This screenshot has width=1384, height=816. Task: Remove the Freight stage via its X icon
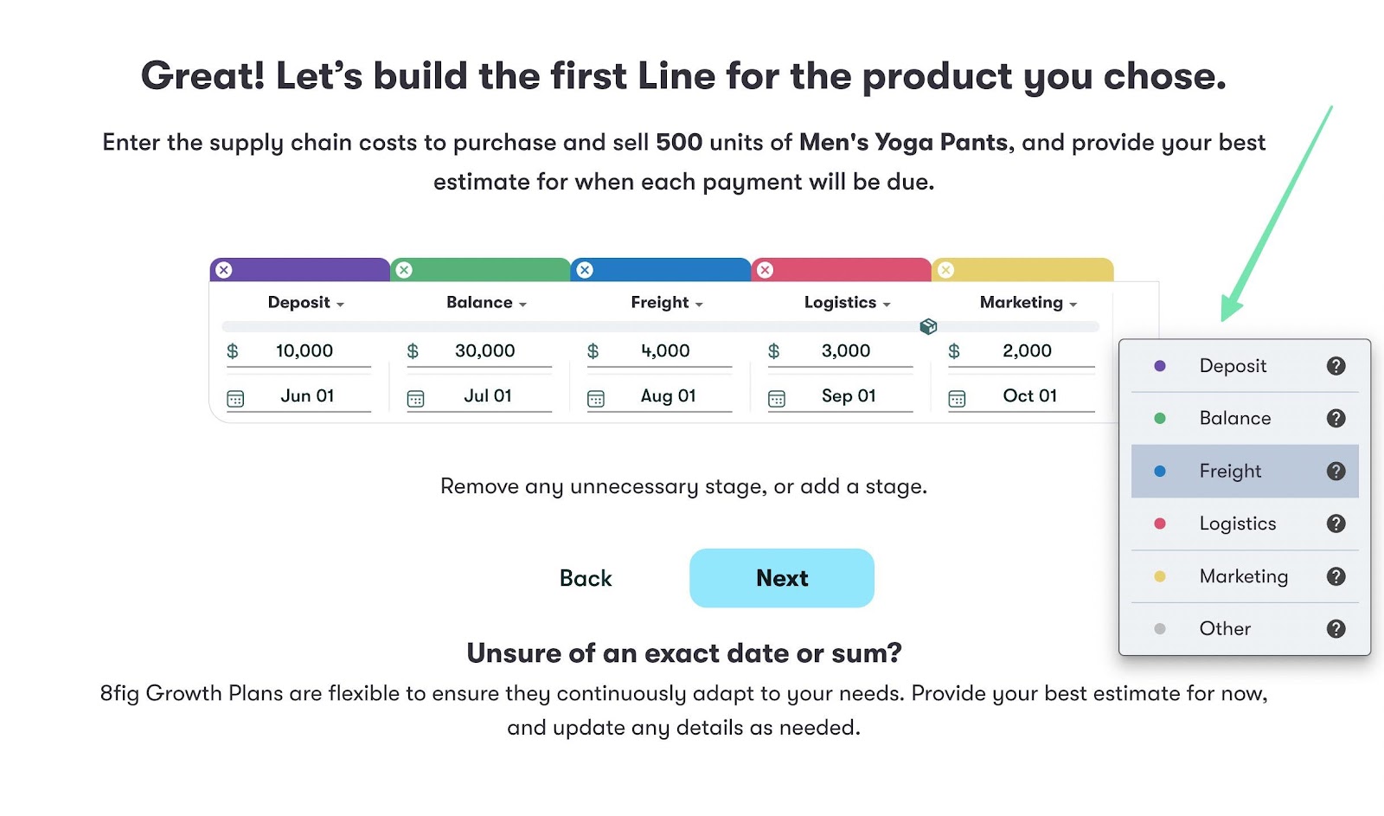585,269
